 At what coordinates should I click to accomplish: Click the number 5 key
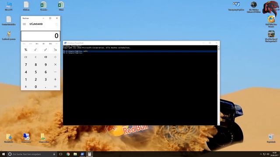[35, 72]
